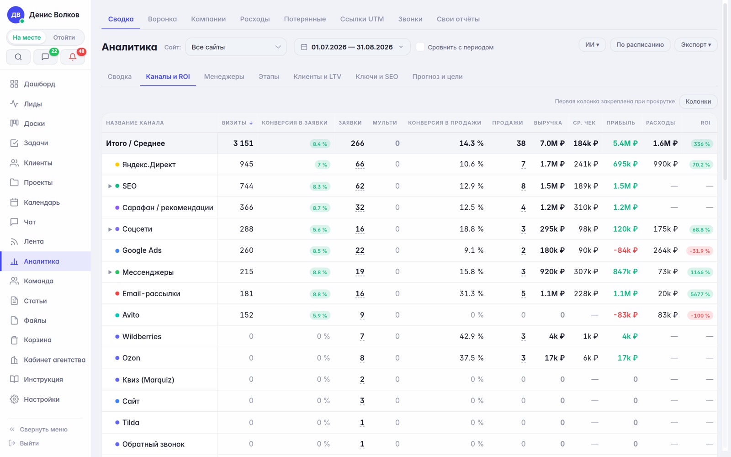Open the Потерянные top tab
Image resolution: width=731 pixels, height=457 pixels.
(x=305, y=19)
